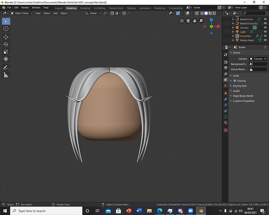
Task: Click the Windows taskbar search box
Action: [x=46, y=211]
